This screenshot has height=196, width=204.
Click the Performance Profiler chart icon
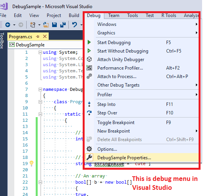pyautogui.click(x=89, y=68)
